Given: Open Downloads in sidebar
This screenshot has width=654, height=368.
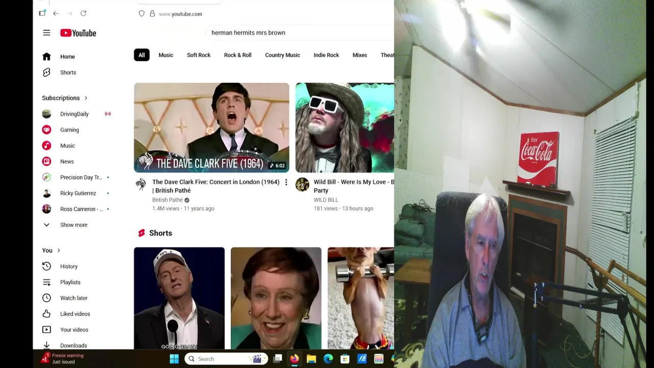Looking at the screenshot, I should coord(74,346).
